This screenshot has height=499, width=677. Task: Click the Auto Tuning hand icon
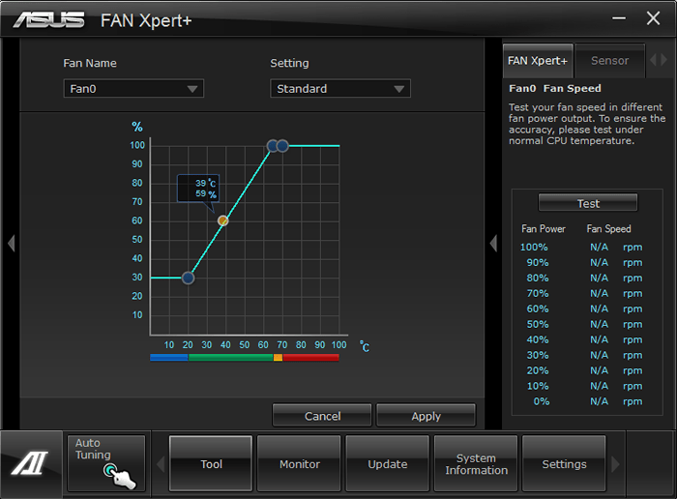tap(120, 476)
